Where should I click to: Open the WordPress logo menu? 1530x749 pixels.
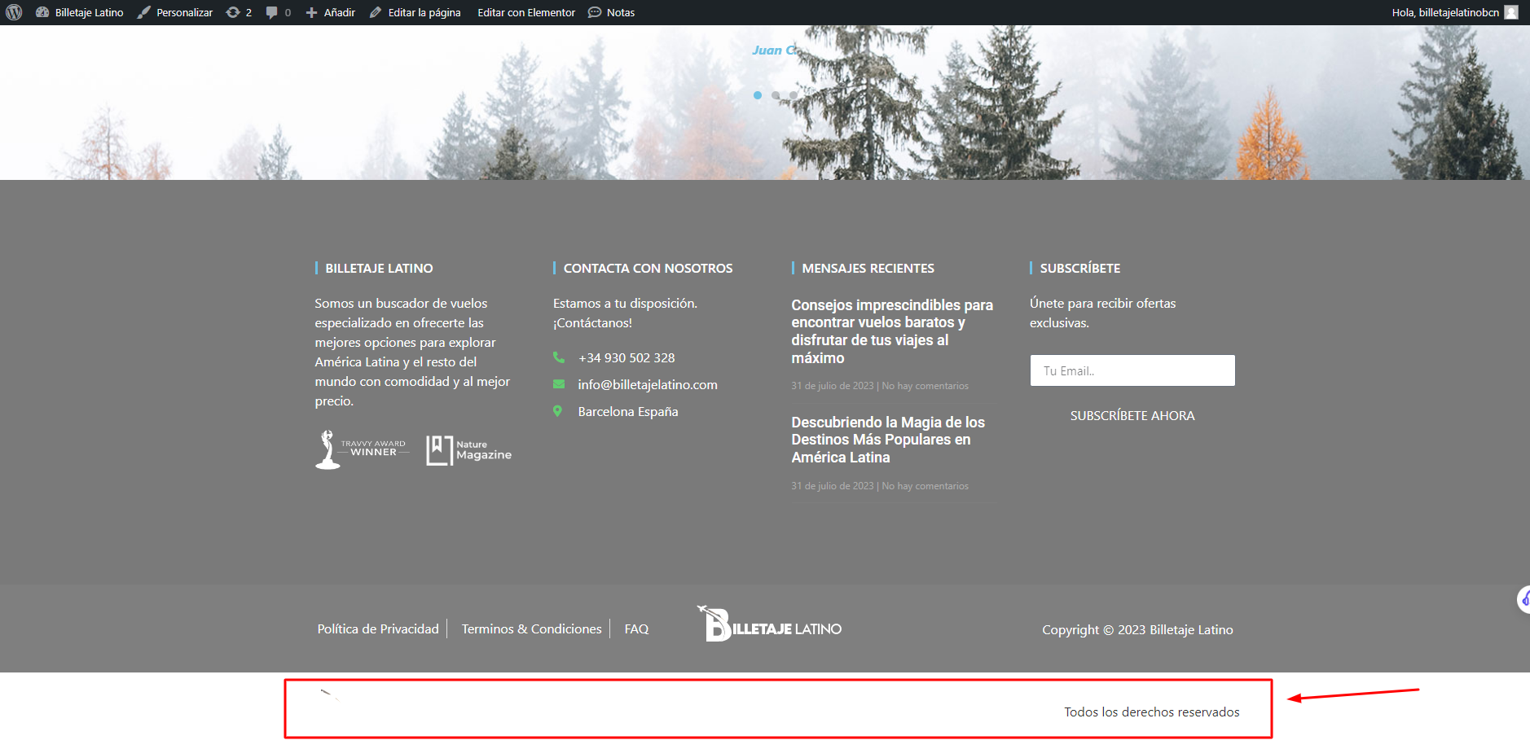tap(14, 12)
